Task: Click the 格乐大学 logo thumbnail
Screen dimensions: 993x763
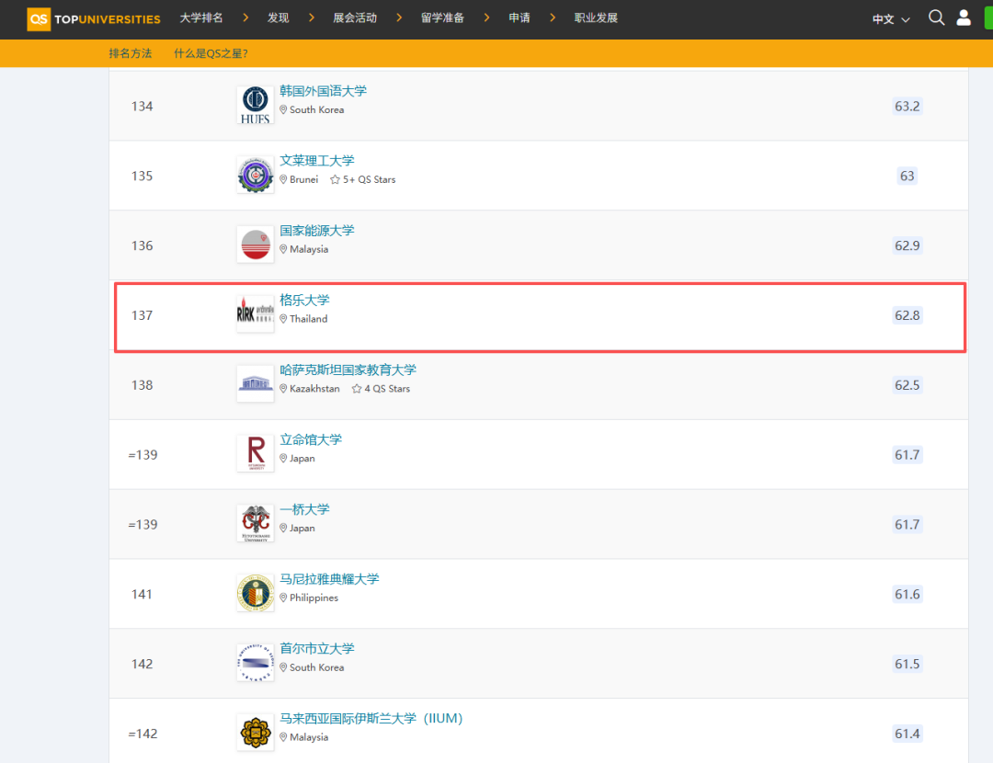Action: coord(255,313)
